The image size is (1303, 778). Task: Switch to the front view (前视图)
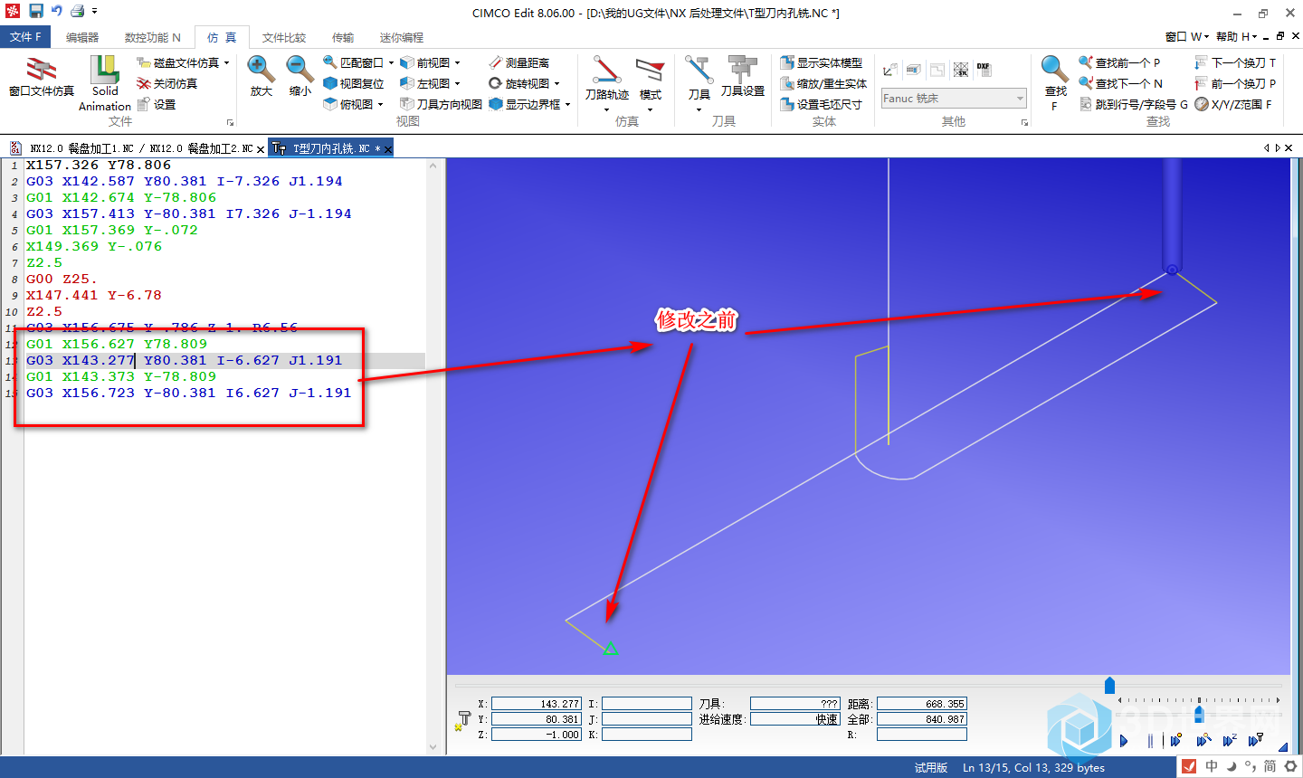coord(425,62)
